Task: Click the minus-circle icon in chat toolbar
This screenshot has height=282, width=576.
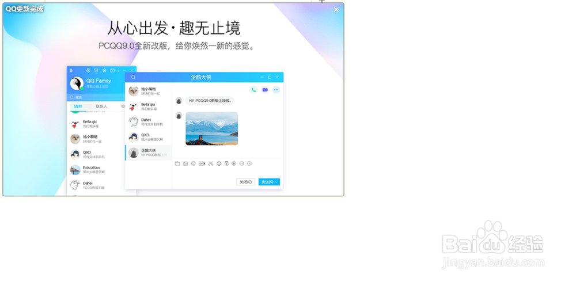Action: pyautogui.click(x=241, y=163)
